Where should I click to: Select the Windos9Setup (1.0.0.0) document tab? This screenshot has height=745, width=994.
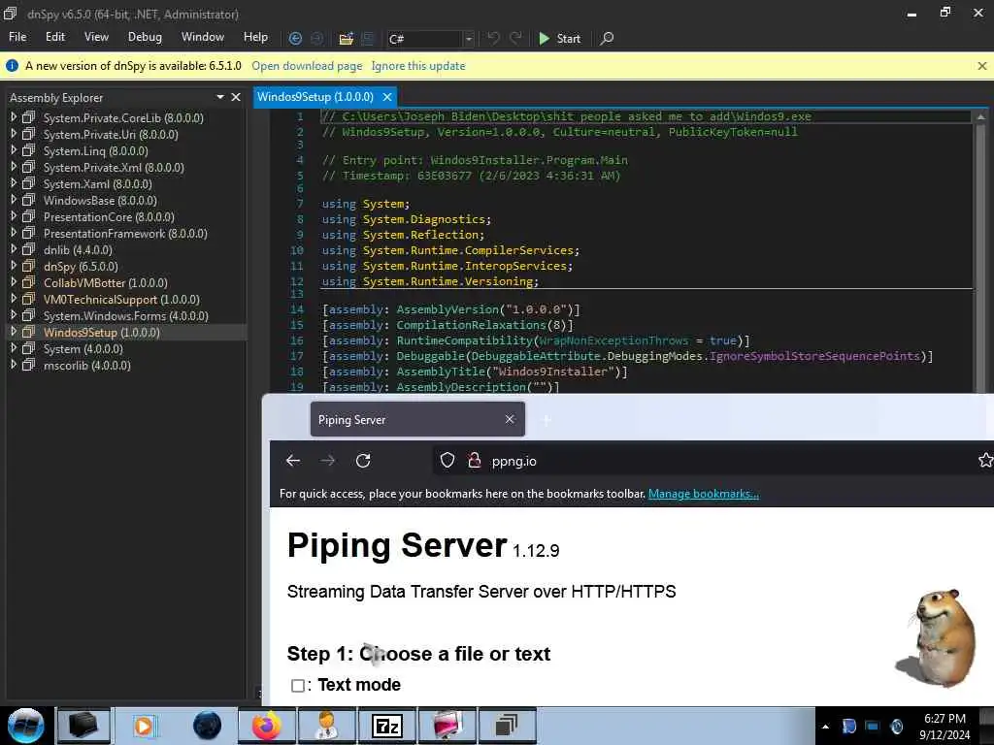tap(315, 97)
